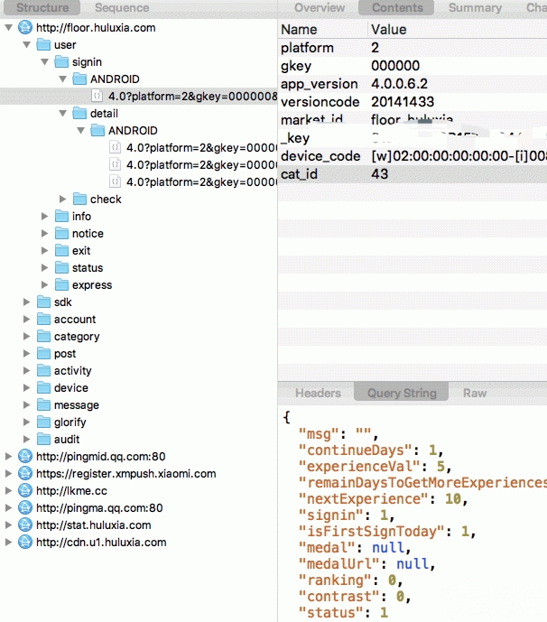The height and width of the screenshot is (622, 547).
Task: Click the globe icon for floor.huluxia.com
Action: point(24,27)
